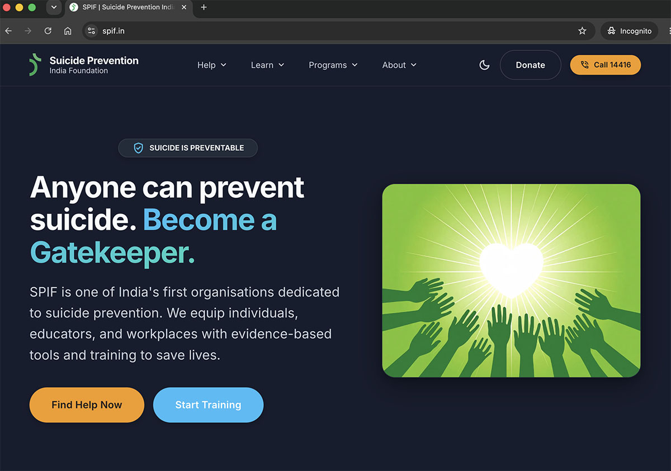Select the SPIF Suicide Prevention tab
Viewport: 671px width, 471px height.
tap(128, 7)
